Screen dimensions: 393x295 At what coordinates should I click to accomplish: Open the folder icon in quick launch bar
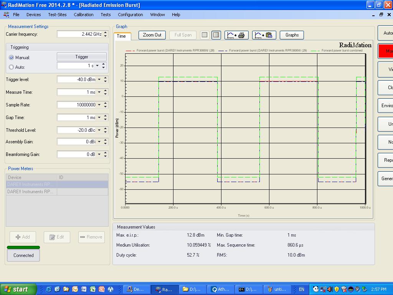click(66, 289)
